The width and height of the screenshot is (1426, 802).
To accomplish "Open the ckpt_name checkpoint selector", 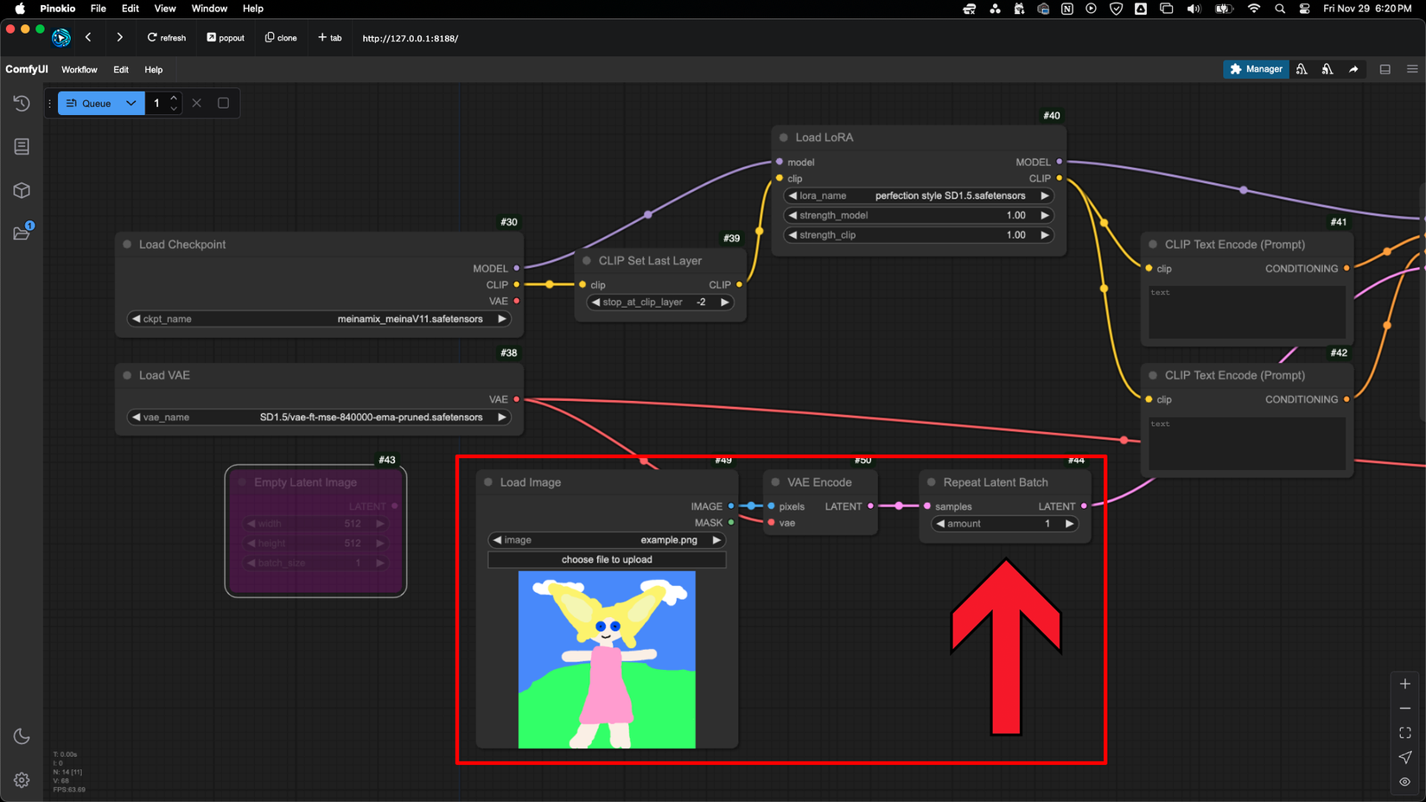I will [x=318, y=319].
